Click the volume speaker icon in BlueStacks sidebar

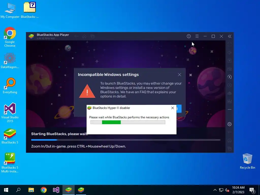pos(230,53)
